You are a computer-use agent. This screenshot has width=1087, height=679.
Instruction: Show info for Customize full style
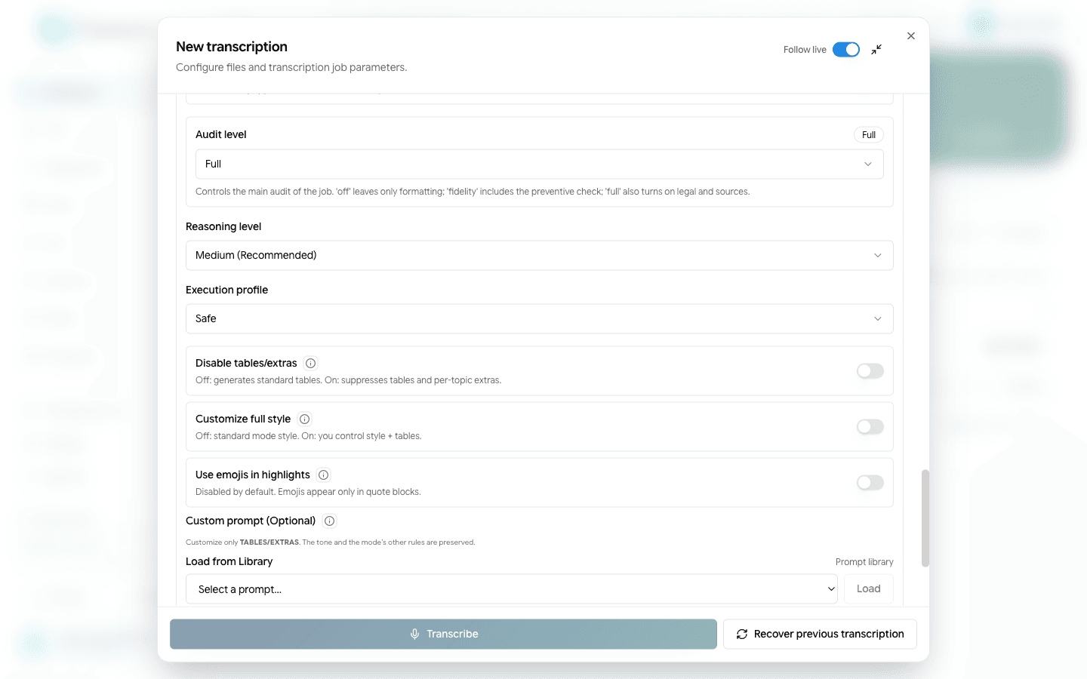coord(304,419)
